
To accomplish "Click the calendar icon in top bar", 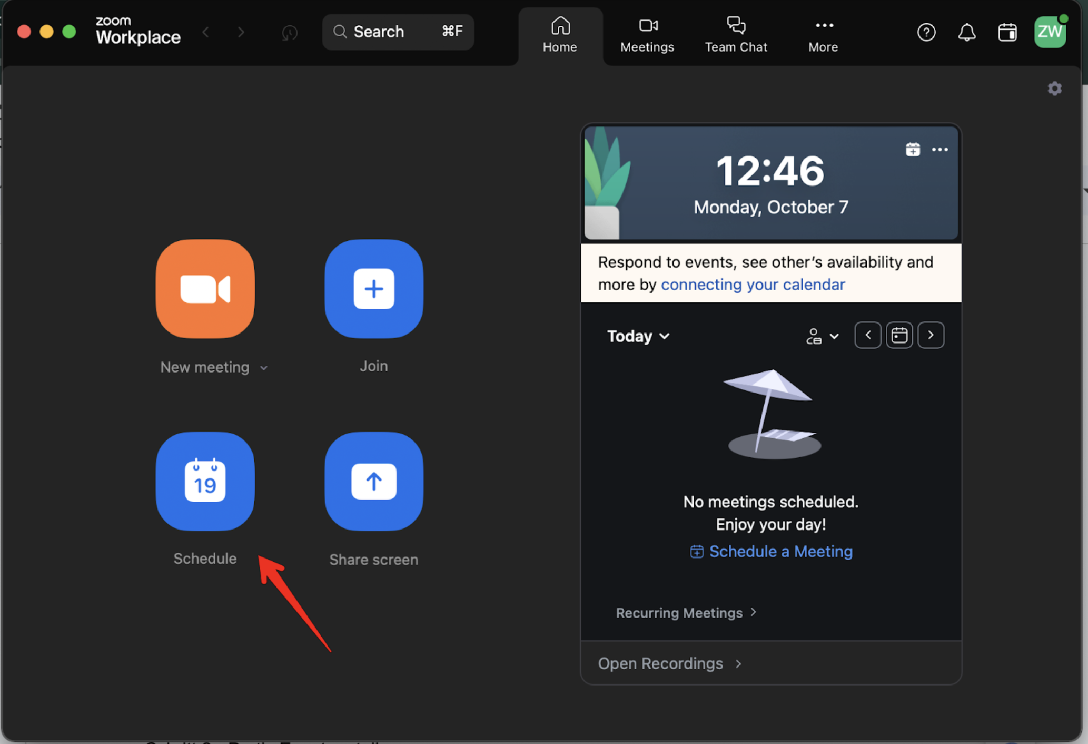I will (1007, 33).
